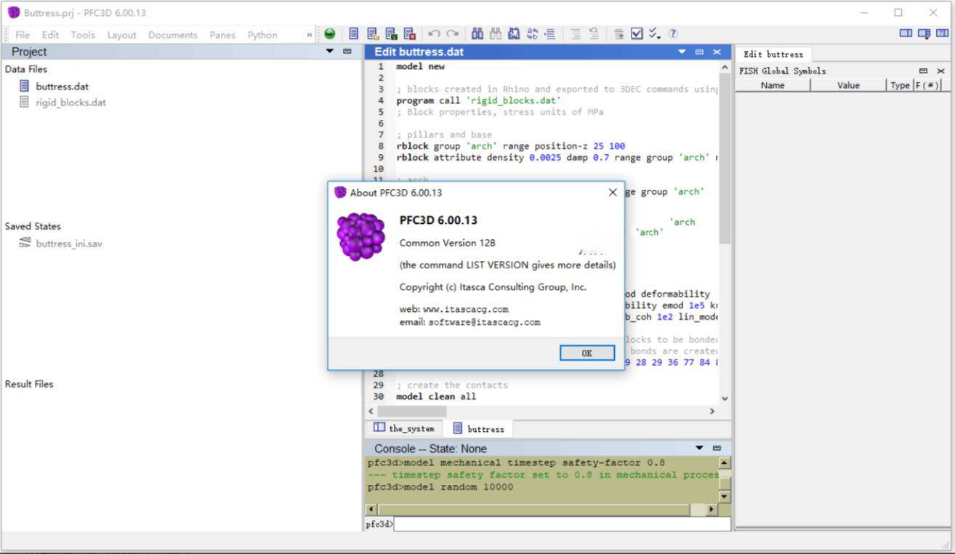This screenshot has height=554, width=955.
Task: Open the control panel list dropdown icon
Action: pos(924,33)
